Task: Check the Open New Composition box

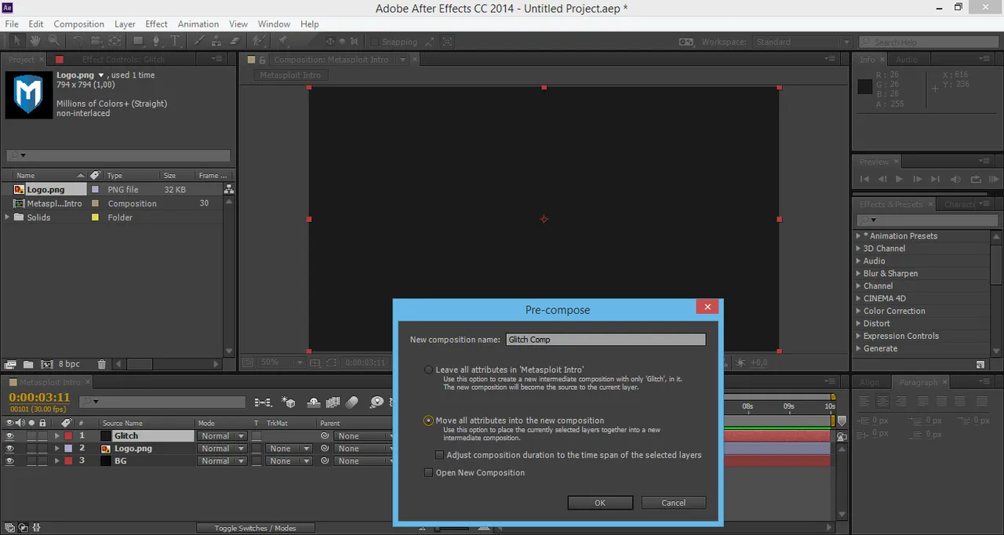Action: (x=428, y=473)
